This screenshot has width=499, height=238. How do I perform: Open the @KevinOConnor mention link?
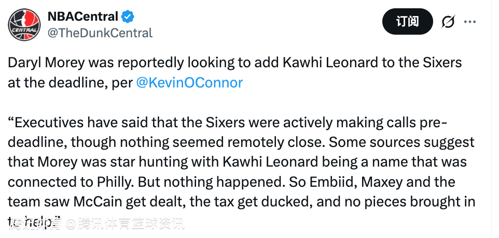pos(189,83)
